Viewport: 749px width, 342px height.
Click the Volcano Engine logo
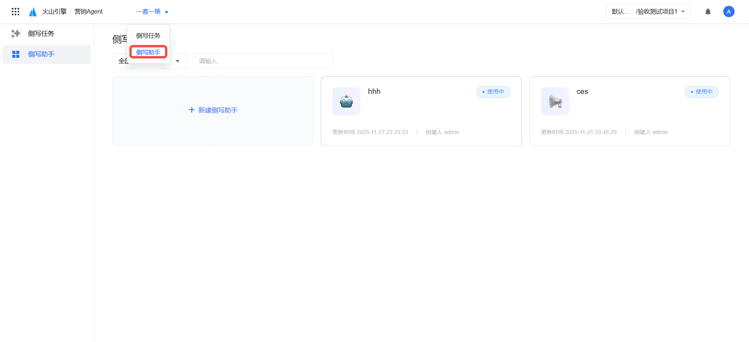click(33, 12)
